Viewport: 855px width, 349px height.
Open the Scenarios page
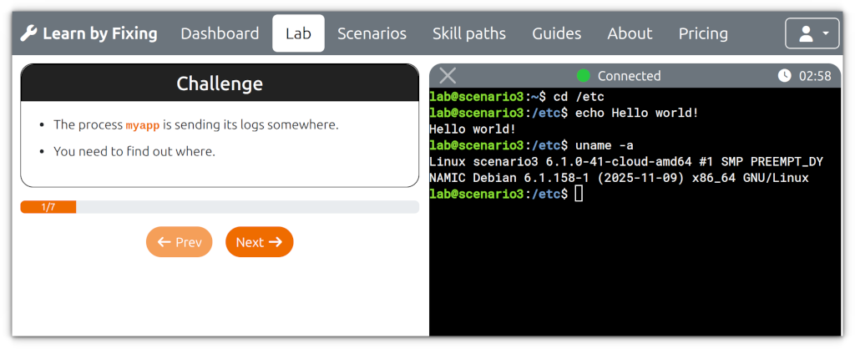[372, 33]
